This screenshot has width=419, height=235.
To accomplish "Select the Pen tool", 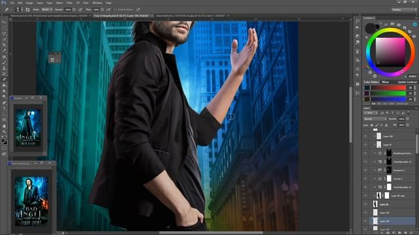I will point(4,103).
